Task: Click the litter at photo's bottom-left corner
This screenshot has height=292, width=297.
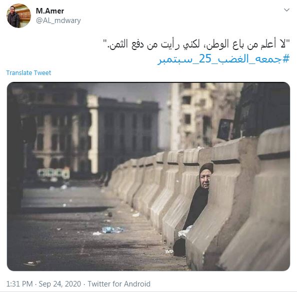Action: click(x=32, y=263)
